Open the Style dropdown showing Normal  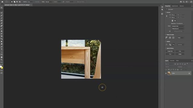[x=49, y=2]
